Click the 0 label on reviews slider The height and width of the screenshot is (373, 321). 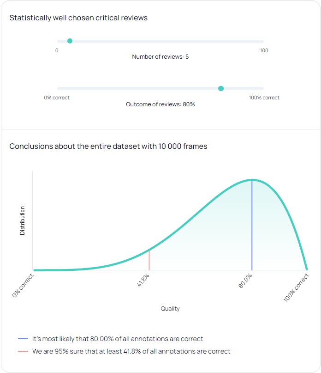tap(57, 51)
